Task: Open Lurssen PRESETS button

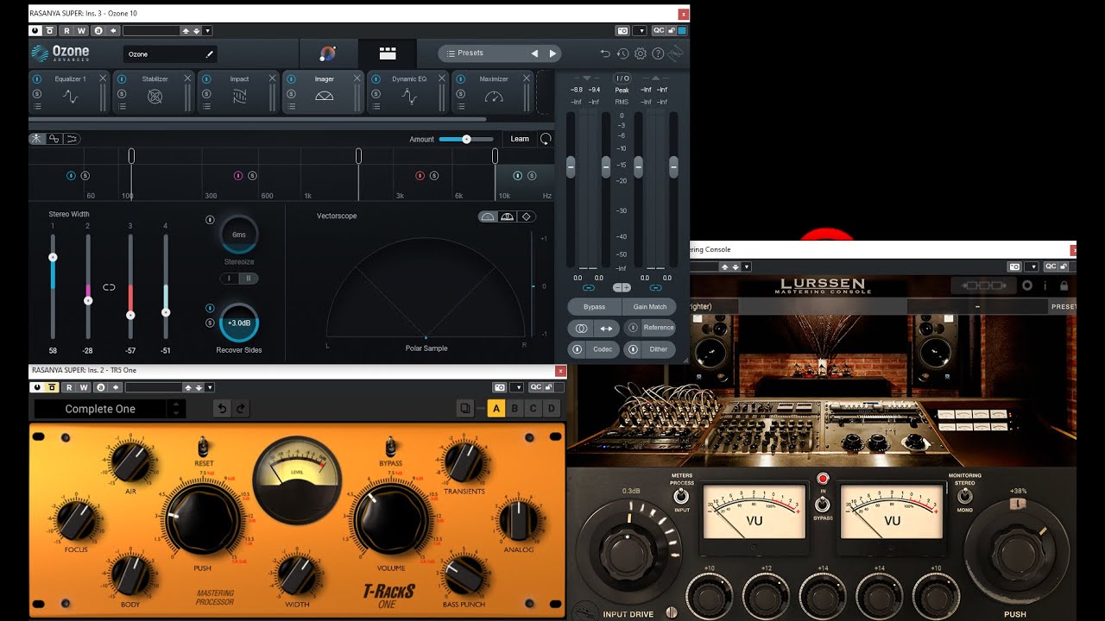Action: pos(1063,306)
